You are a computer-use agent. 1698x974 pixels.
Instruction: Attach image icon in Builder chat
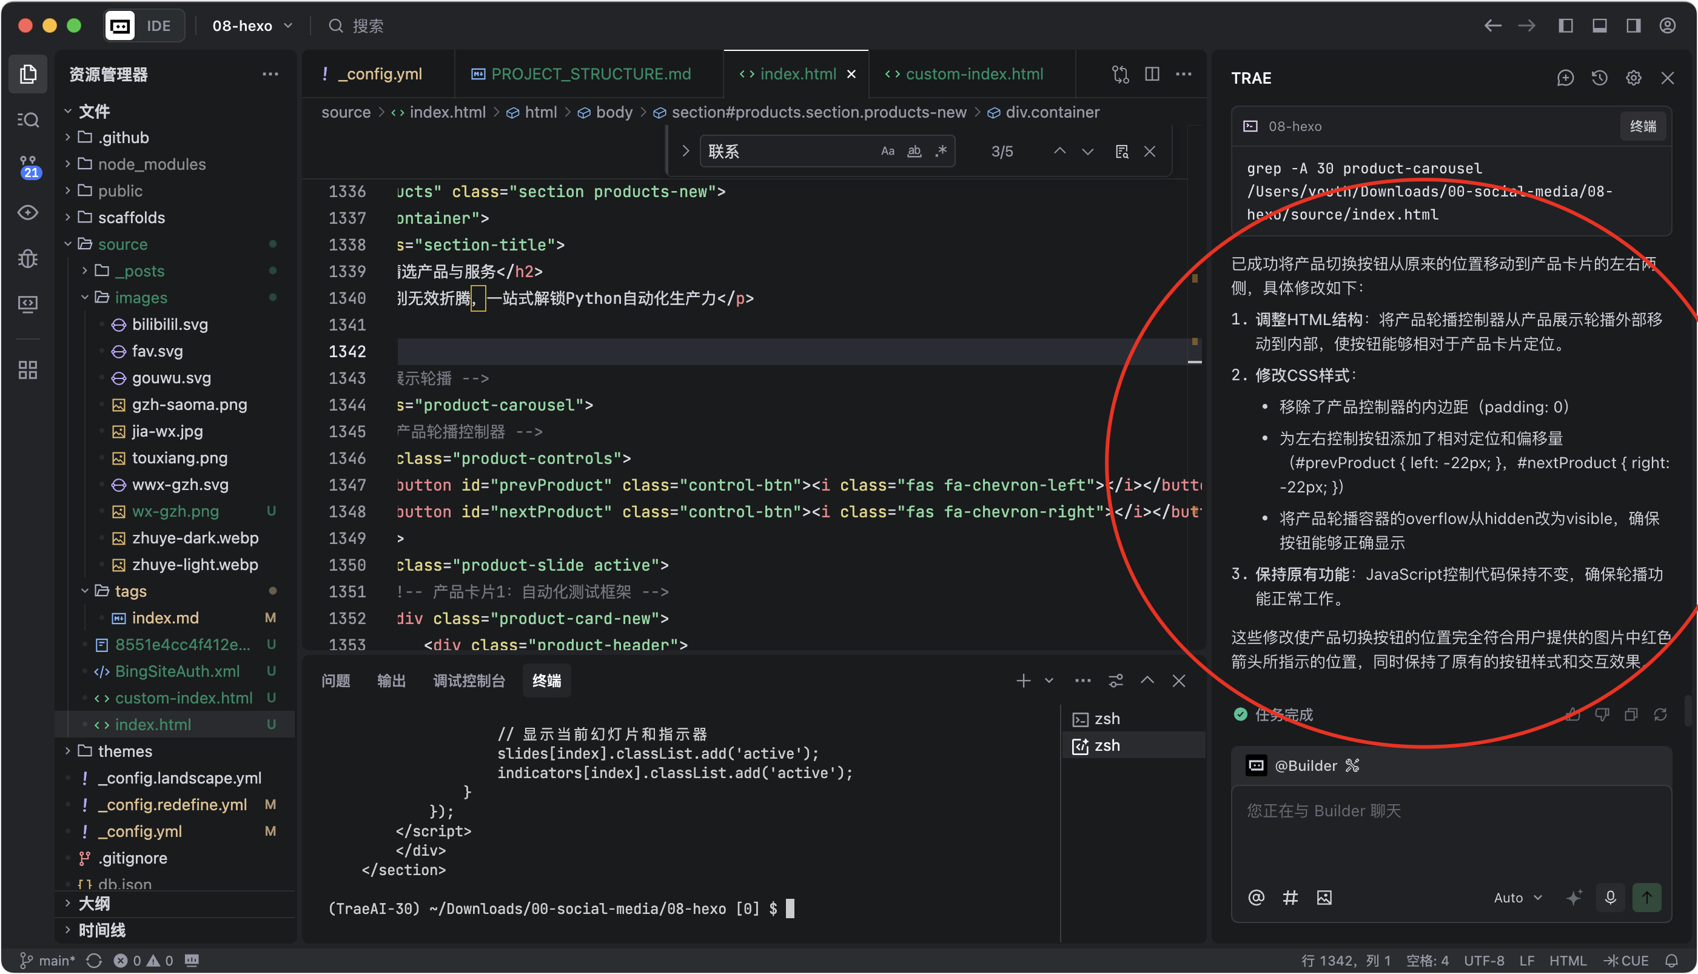pyautogui.click(x=1324, y=897)
